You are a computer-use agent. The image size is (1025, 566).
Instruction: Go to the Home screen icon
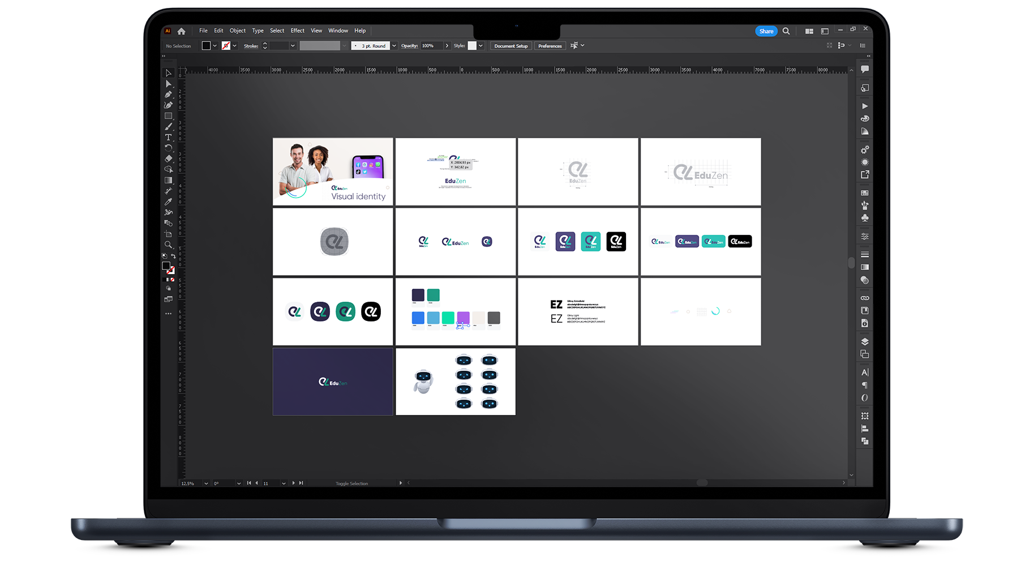(181, 31)
